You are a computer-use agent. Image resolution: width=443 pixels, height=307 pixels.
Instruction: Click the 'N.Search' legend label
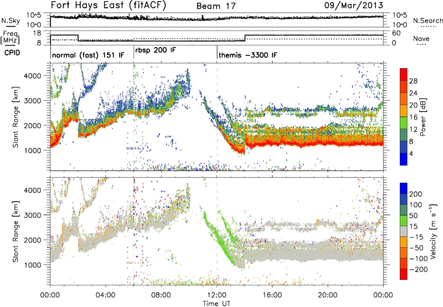coord(428,21)
